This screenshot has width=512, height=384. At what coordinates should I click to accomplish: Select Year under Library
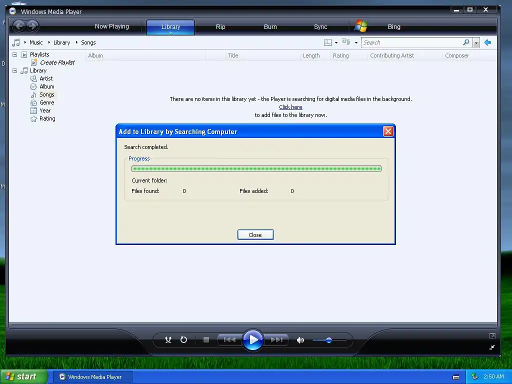tap(45, 110)
